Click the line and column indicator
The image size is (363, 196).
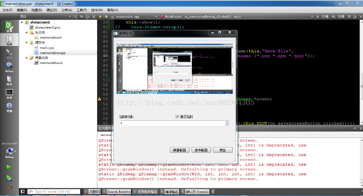(336, 17)
